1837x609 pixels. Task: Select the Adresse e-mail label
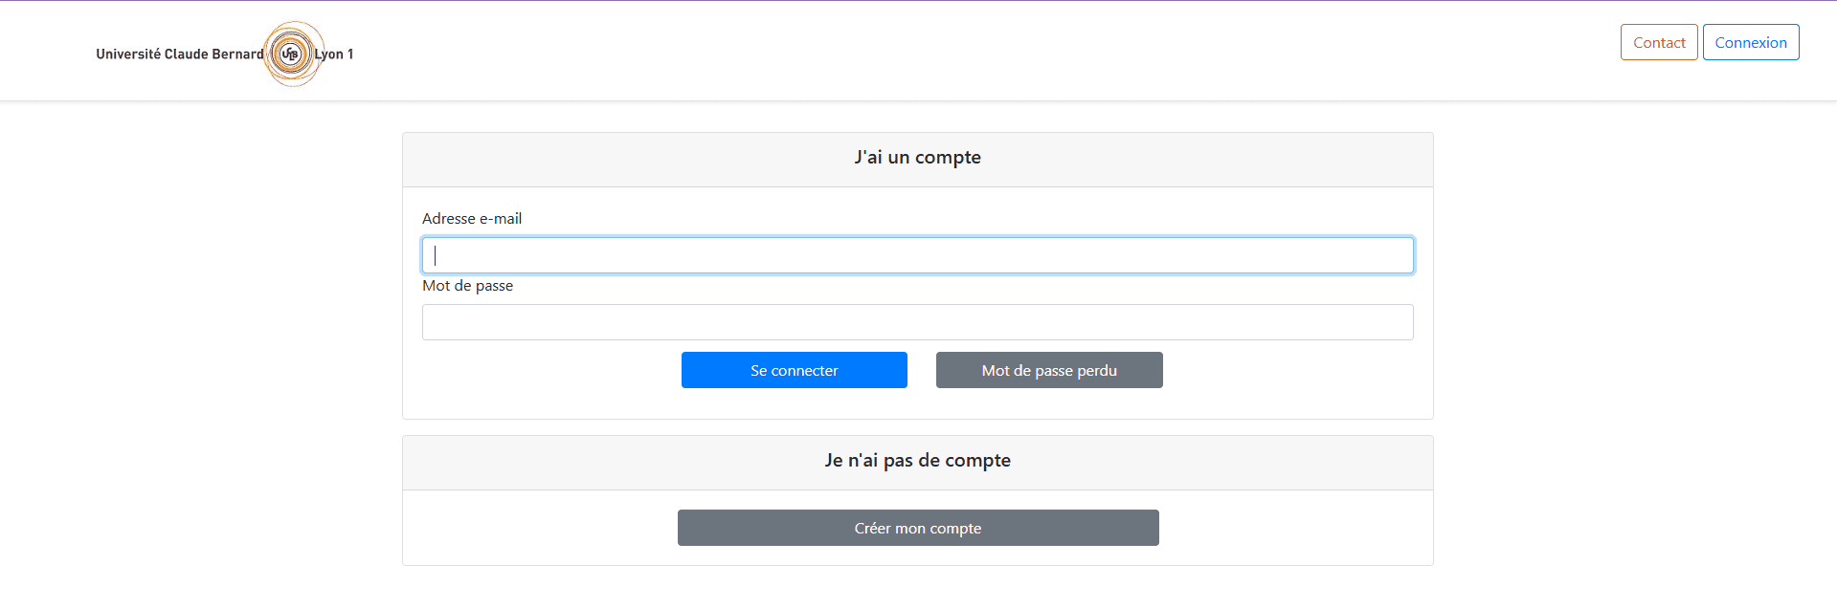point(472,218)
